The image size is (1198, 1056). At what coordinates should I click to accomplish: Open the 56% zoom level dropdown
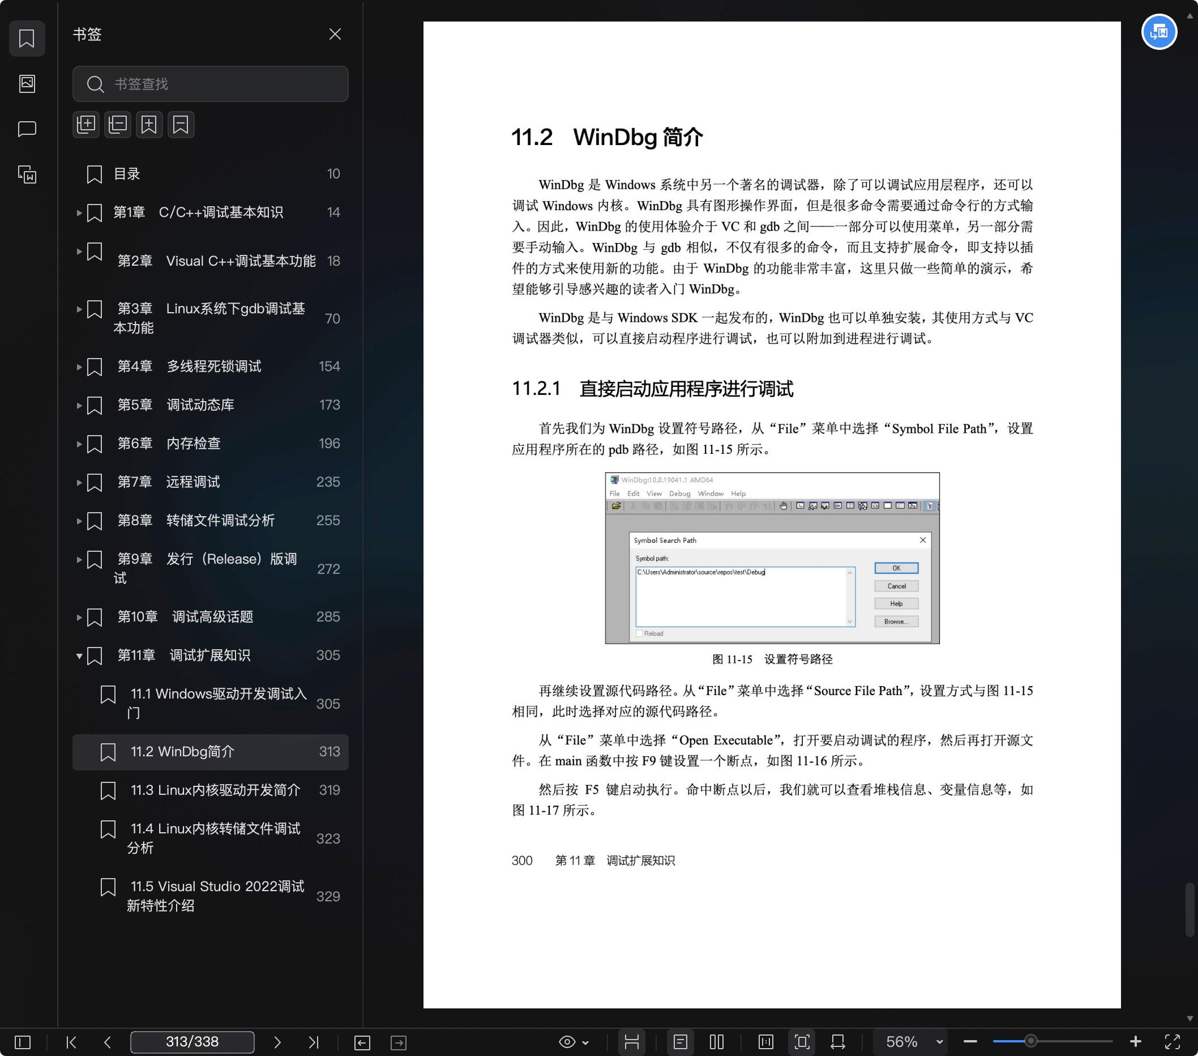912,1042
